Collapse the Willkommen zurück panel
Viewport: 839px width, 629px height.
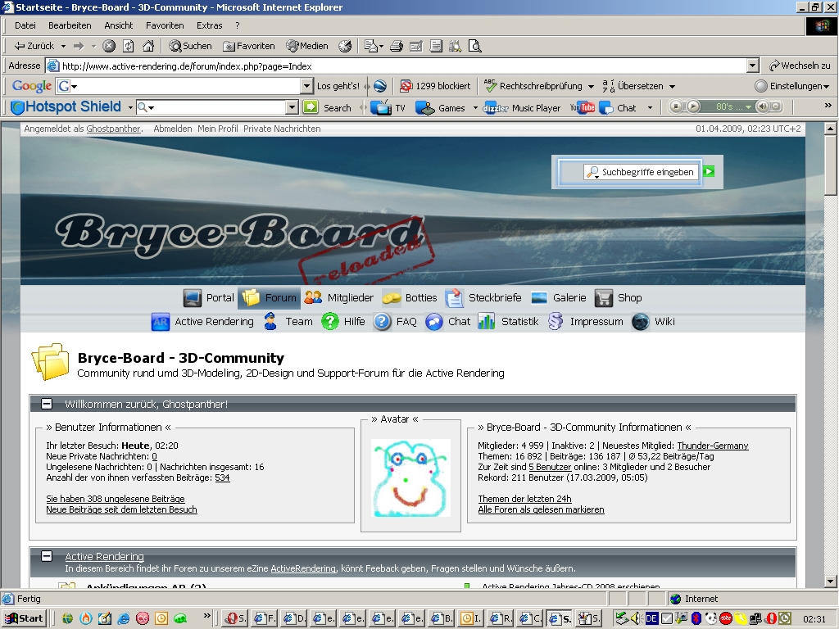(47, 404)
